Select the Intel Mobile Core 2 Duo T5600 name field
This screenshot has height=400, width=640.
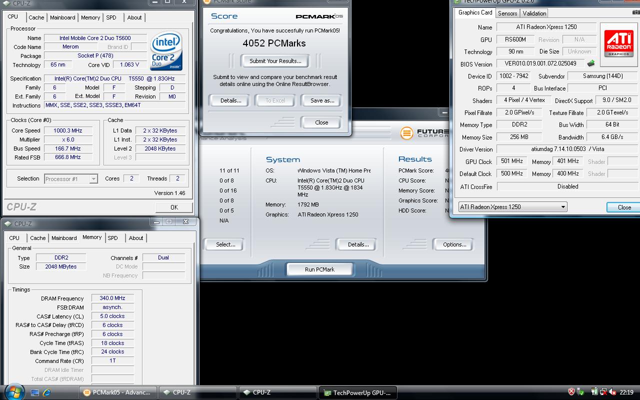(95, 38)
